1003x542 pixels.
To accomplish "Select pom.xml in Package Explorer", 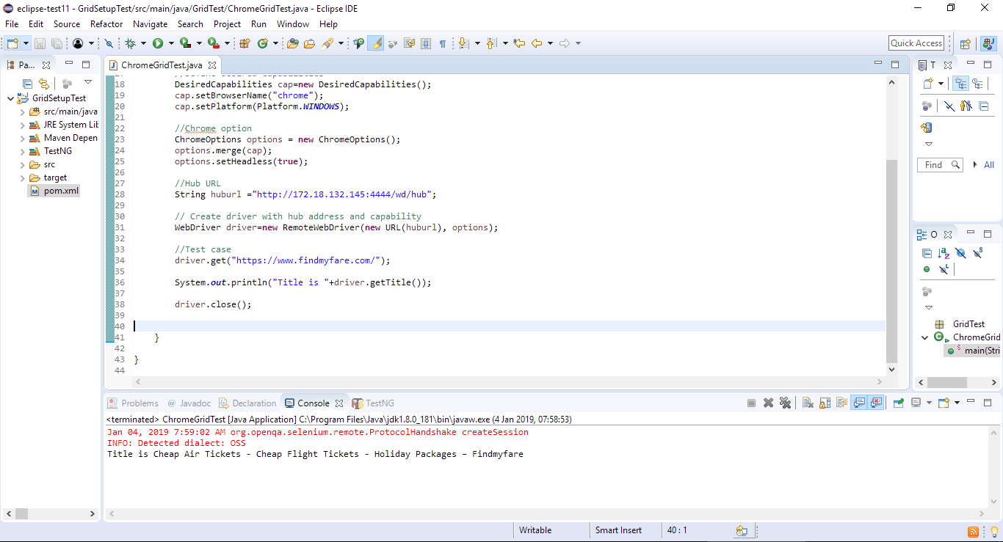I will click(54, 191).
